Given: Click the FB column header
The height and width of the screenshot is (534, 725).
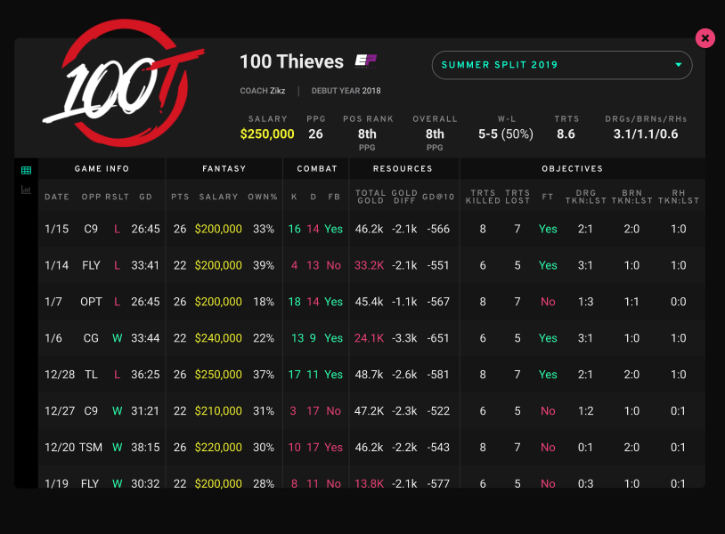Looking at the screenshot, I should tap(334, 197).
